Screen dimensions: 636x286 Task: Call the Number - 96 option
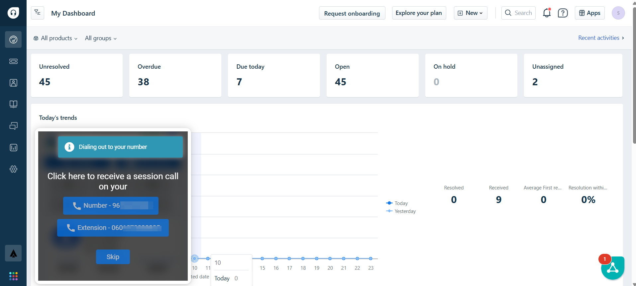(111, 206)
